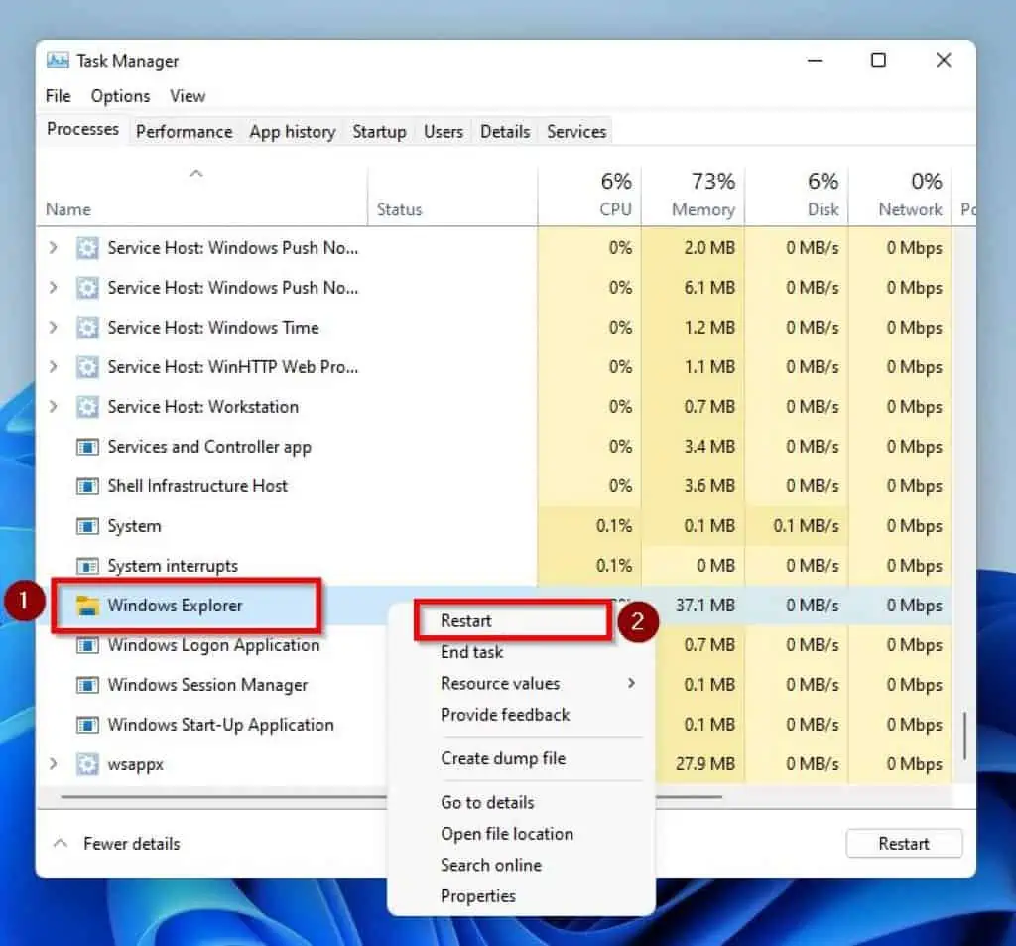Switch to the Services tab
The width and height of the screenshot is (1016, 946).
[x=574, y=131]
